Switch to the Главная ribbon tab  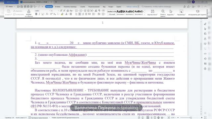(x=49, y=7)
